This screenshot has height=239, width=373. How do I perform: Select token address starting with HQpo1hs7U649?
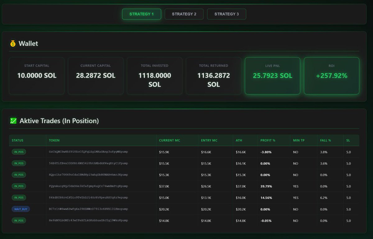point(88,175)
